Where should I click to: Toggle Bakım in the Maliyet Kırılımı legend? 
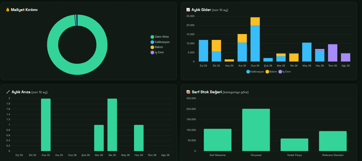(156, 47)
